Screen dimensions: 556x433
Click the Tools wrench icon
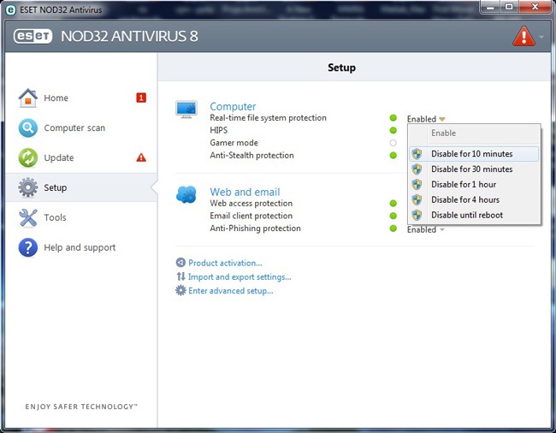tap(28, 217)
